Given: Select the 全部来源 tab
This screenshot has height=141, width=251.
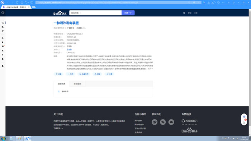Looking at the screenshot, I should pyautogui.click(x=62, y=84).
